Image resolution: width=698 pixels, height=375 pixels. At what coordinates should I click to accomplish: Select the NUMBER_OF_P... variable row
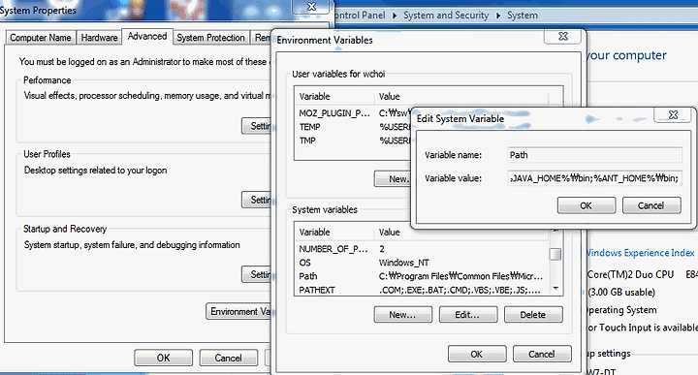[x=422, y=249]
